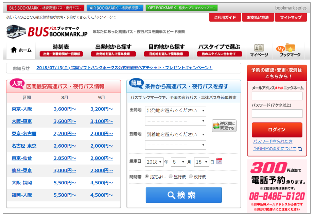The width and height of the screenshot is (313, 215).
Task: Click 大阪-東京 September price 3,100円～
Action: coord(102,121)
